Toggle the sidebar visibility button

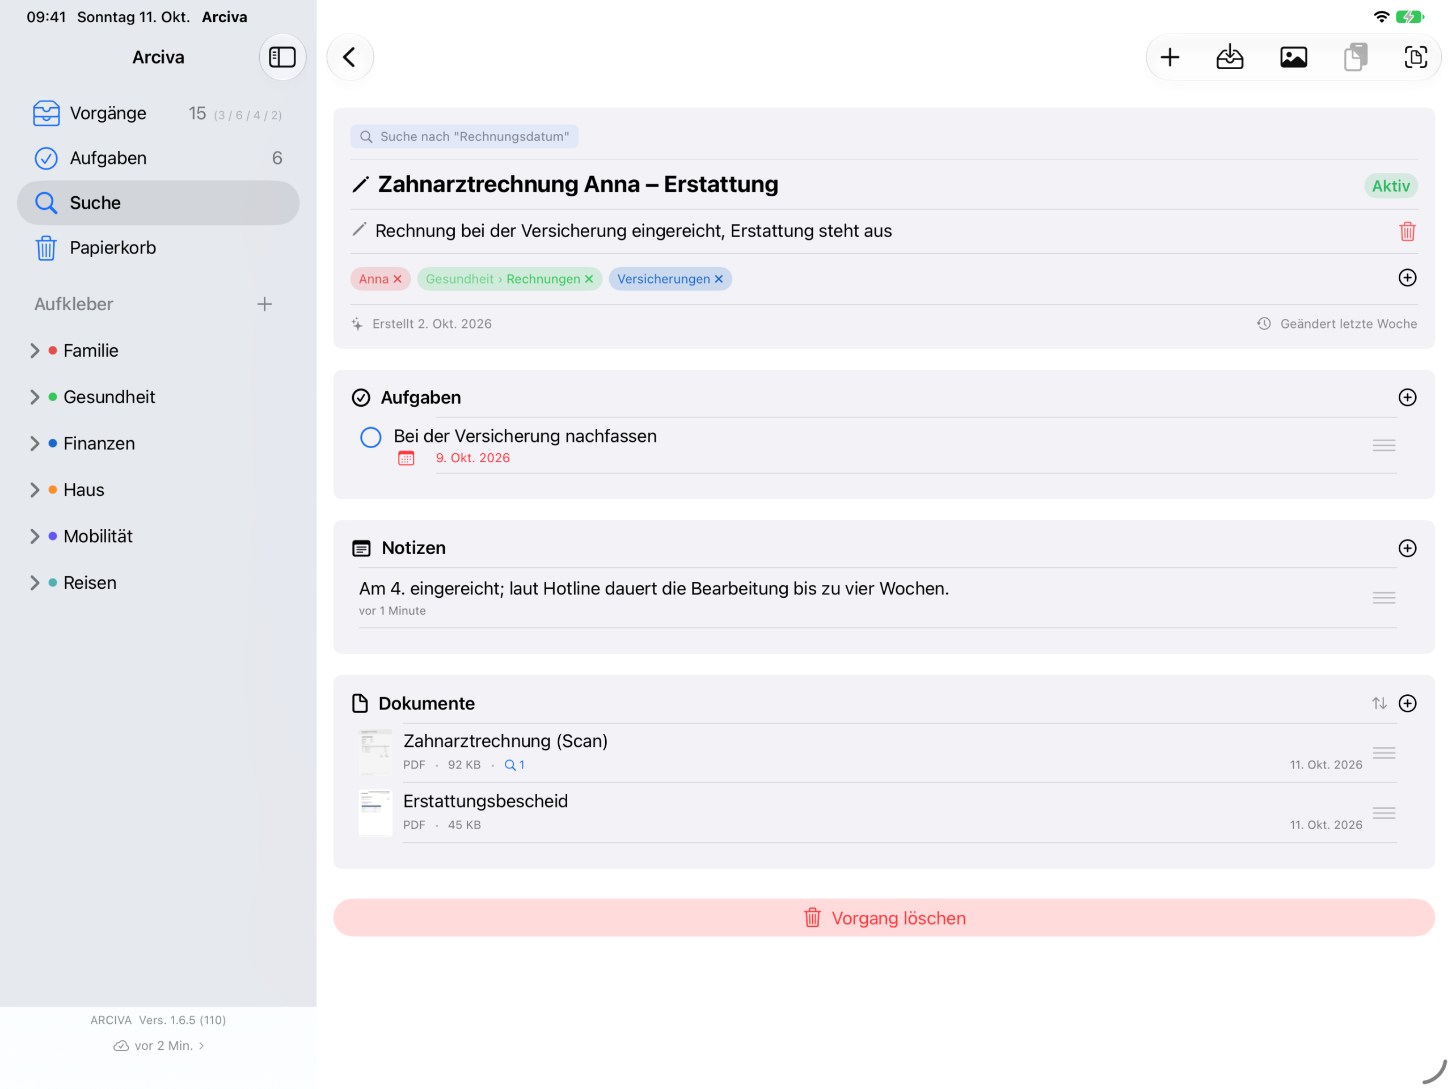tap(282, 57)
